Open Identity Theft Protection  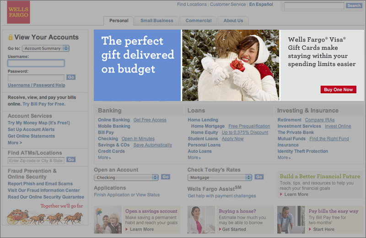click(303, 151)
